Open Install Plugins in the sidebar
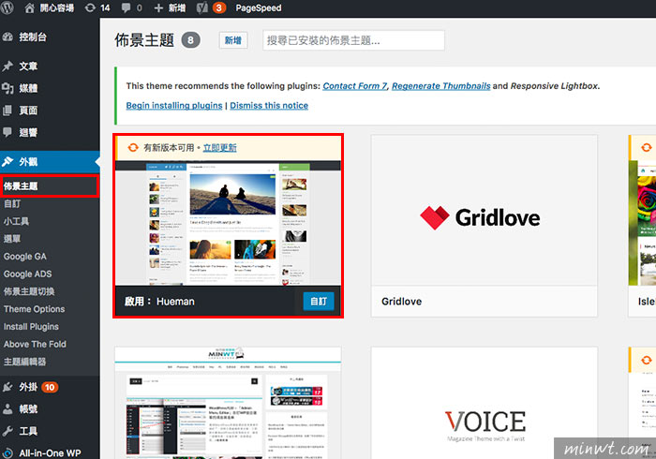Image resolution: width=656 pixels, height=459 pixels. pyautogui.click(x=31, y=327)
